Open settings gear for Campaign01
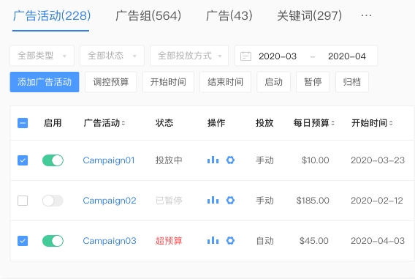Image resolution: width=415 pixels, height=279 pixels. click(230, 160)
